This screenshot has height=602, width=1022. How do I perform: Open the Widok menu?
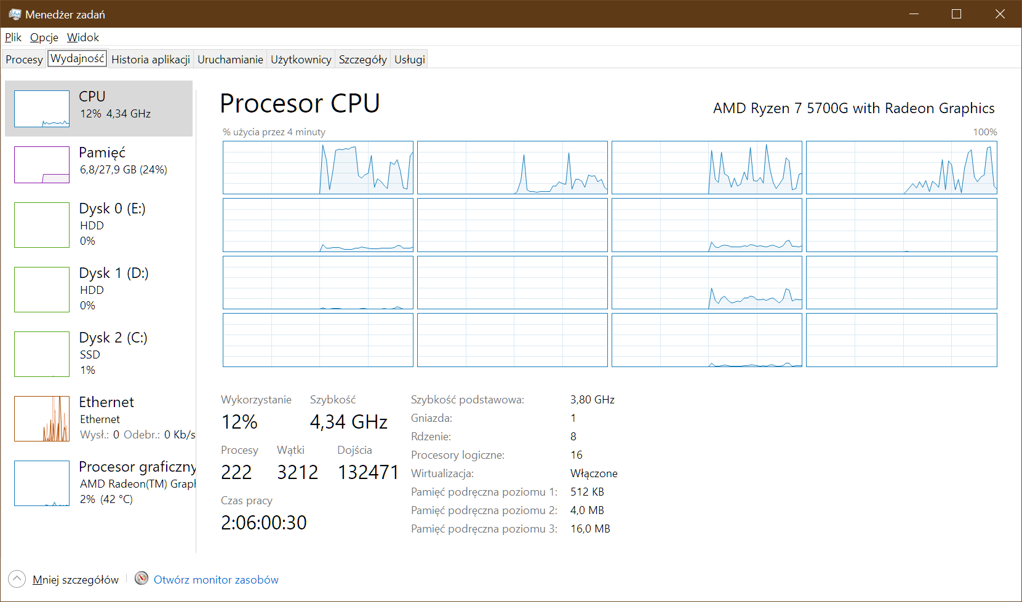point(82,38)
